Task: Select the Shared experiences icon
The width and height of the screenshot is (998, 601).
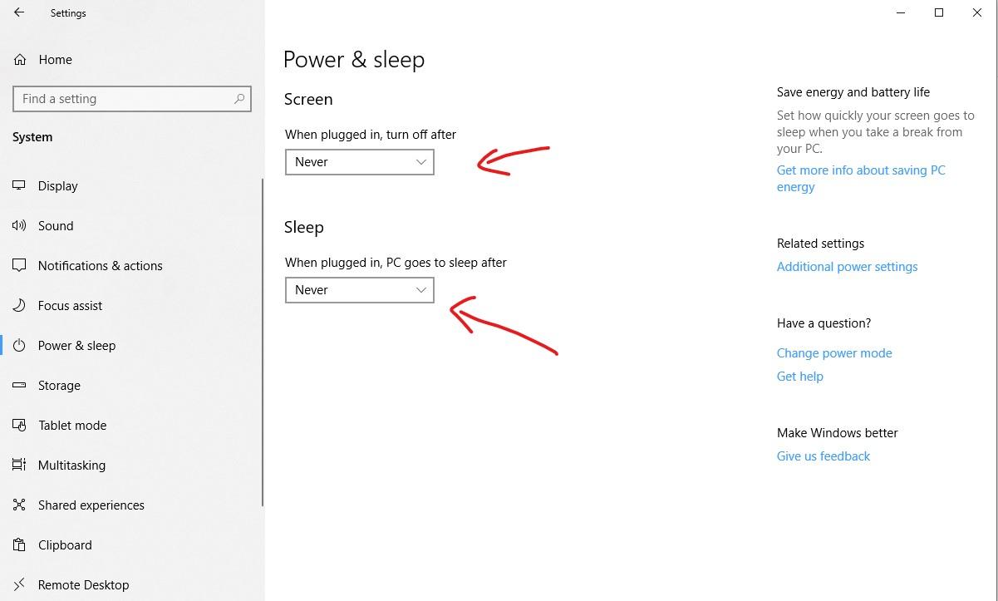Action: click(x=19, y=505)
